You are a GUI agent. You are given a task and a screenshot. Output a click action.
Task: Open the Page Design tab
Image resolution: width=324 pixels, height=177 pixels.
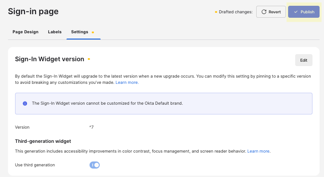point(25,32)
